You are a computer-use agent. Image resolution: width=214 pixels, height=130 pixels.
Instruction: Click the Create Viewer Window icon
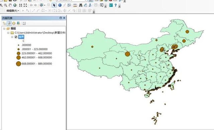tap(101, 5)
